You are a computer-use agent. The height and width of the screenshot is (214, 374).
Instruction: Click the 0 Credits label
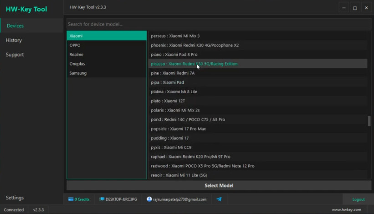(82, 199)
